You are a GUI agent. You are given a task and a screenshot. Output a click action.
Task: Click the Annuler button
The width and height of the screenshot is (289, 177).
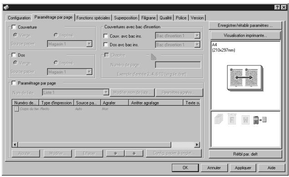pyautogui.click(x=214, y=167)
